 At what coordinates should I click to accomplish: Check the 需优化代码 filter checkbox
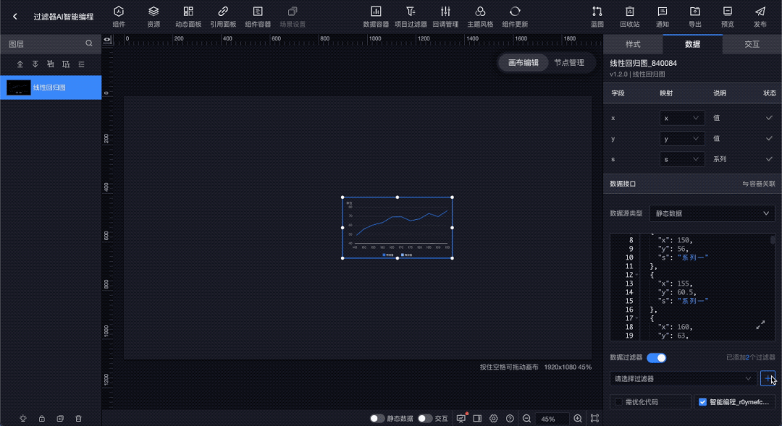(618, 401)
